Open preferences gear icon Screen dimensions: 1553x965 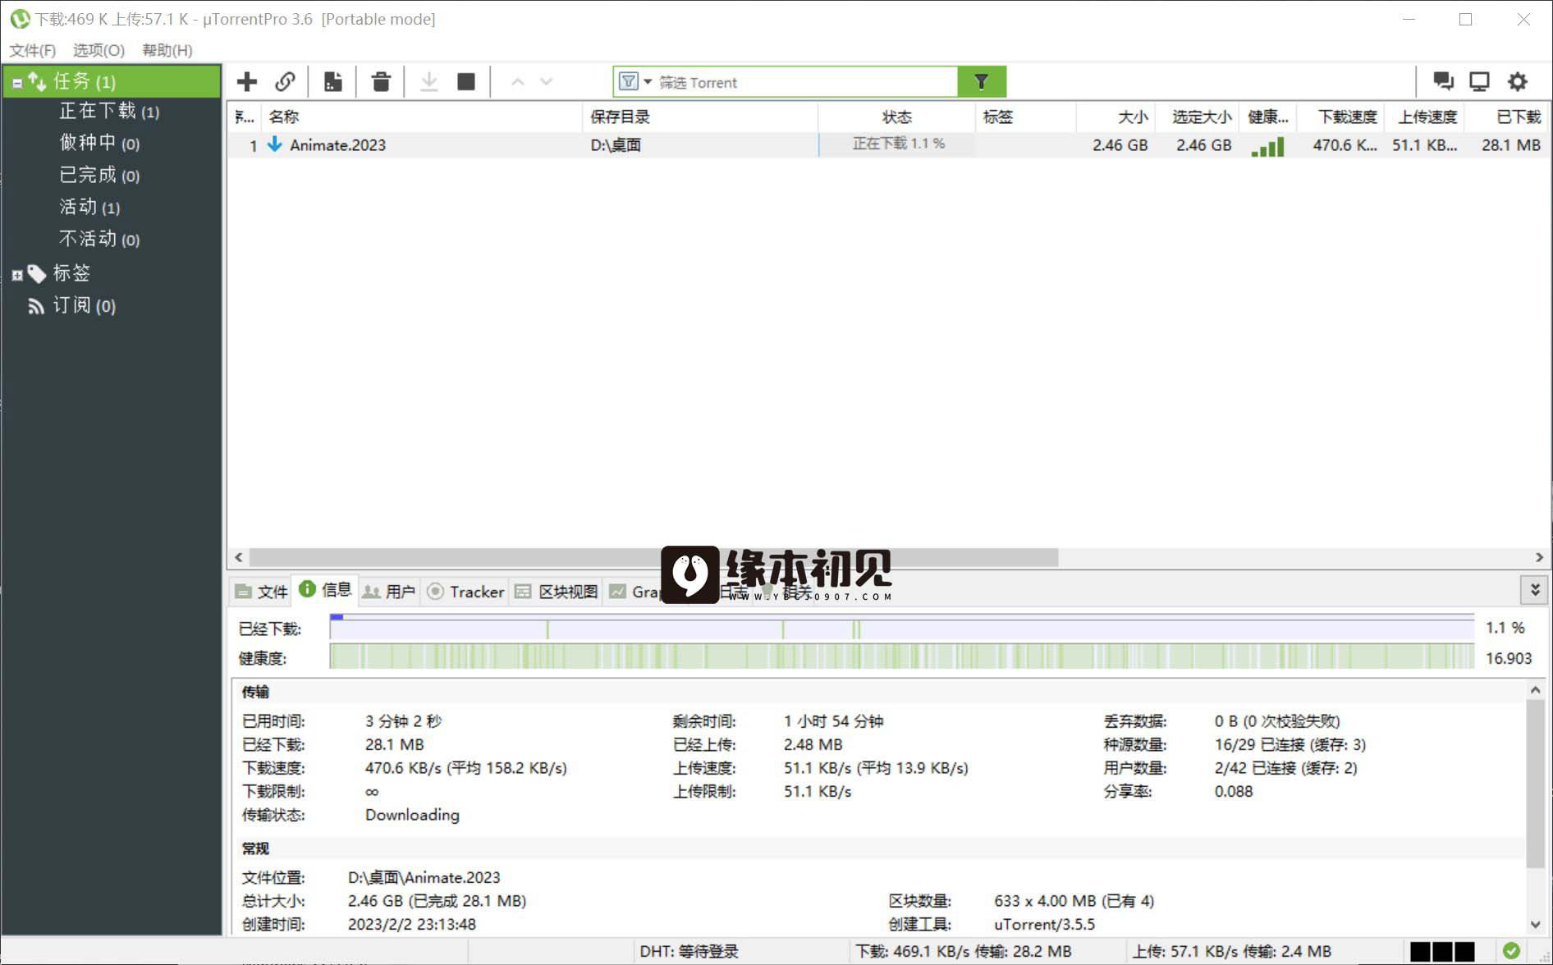coord(1518,81)
